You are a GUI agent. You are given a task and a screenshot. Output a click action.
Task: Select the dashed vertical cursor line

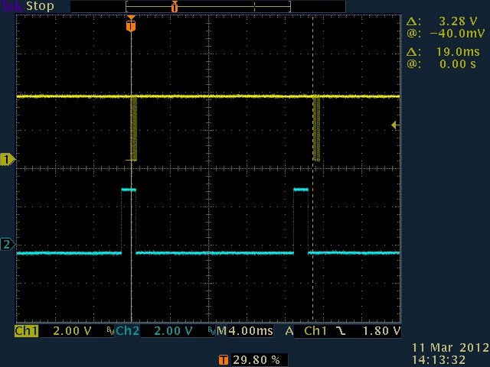312,229
